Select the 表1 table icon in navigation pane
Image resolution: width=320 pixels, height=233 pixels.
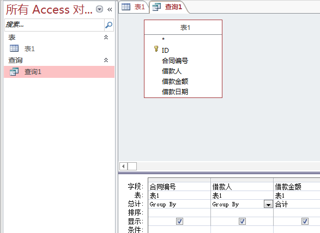pyautogui.click(x=14, y=48)
